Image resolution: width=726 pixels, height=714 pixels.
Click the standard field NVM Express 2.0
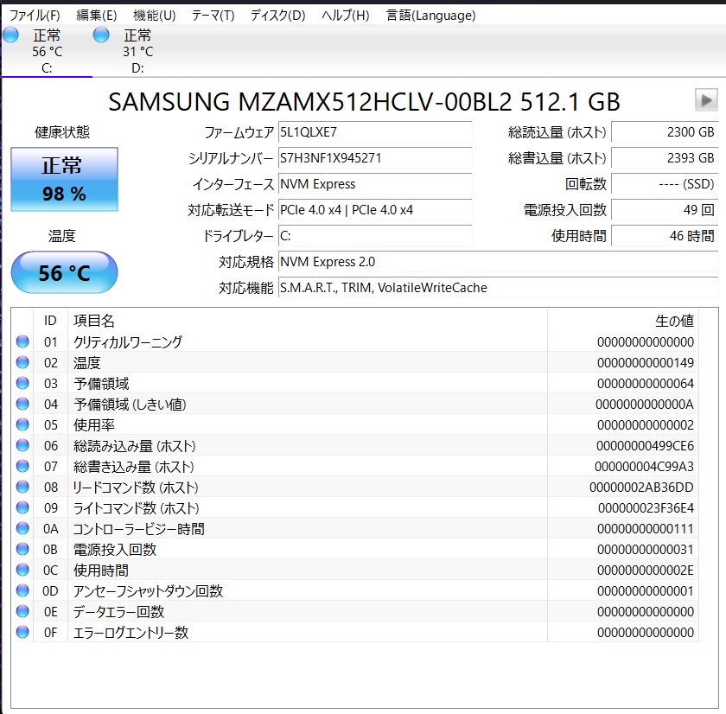[x=498, y=262]
